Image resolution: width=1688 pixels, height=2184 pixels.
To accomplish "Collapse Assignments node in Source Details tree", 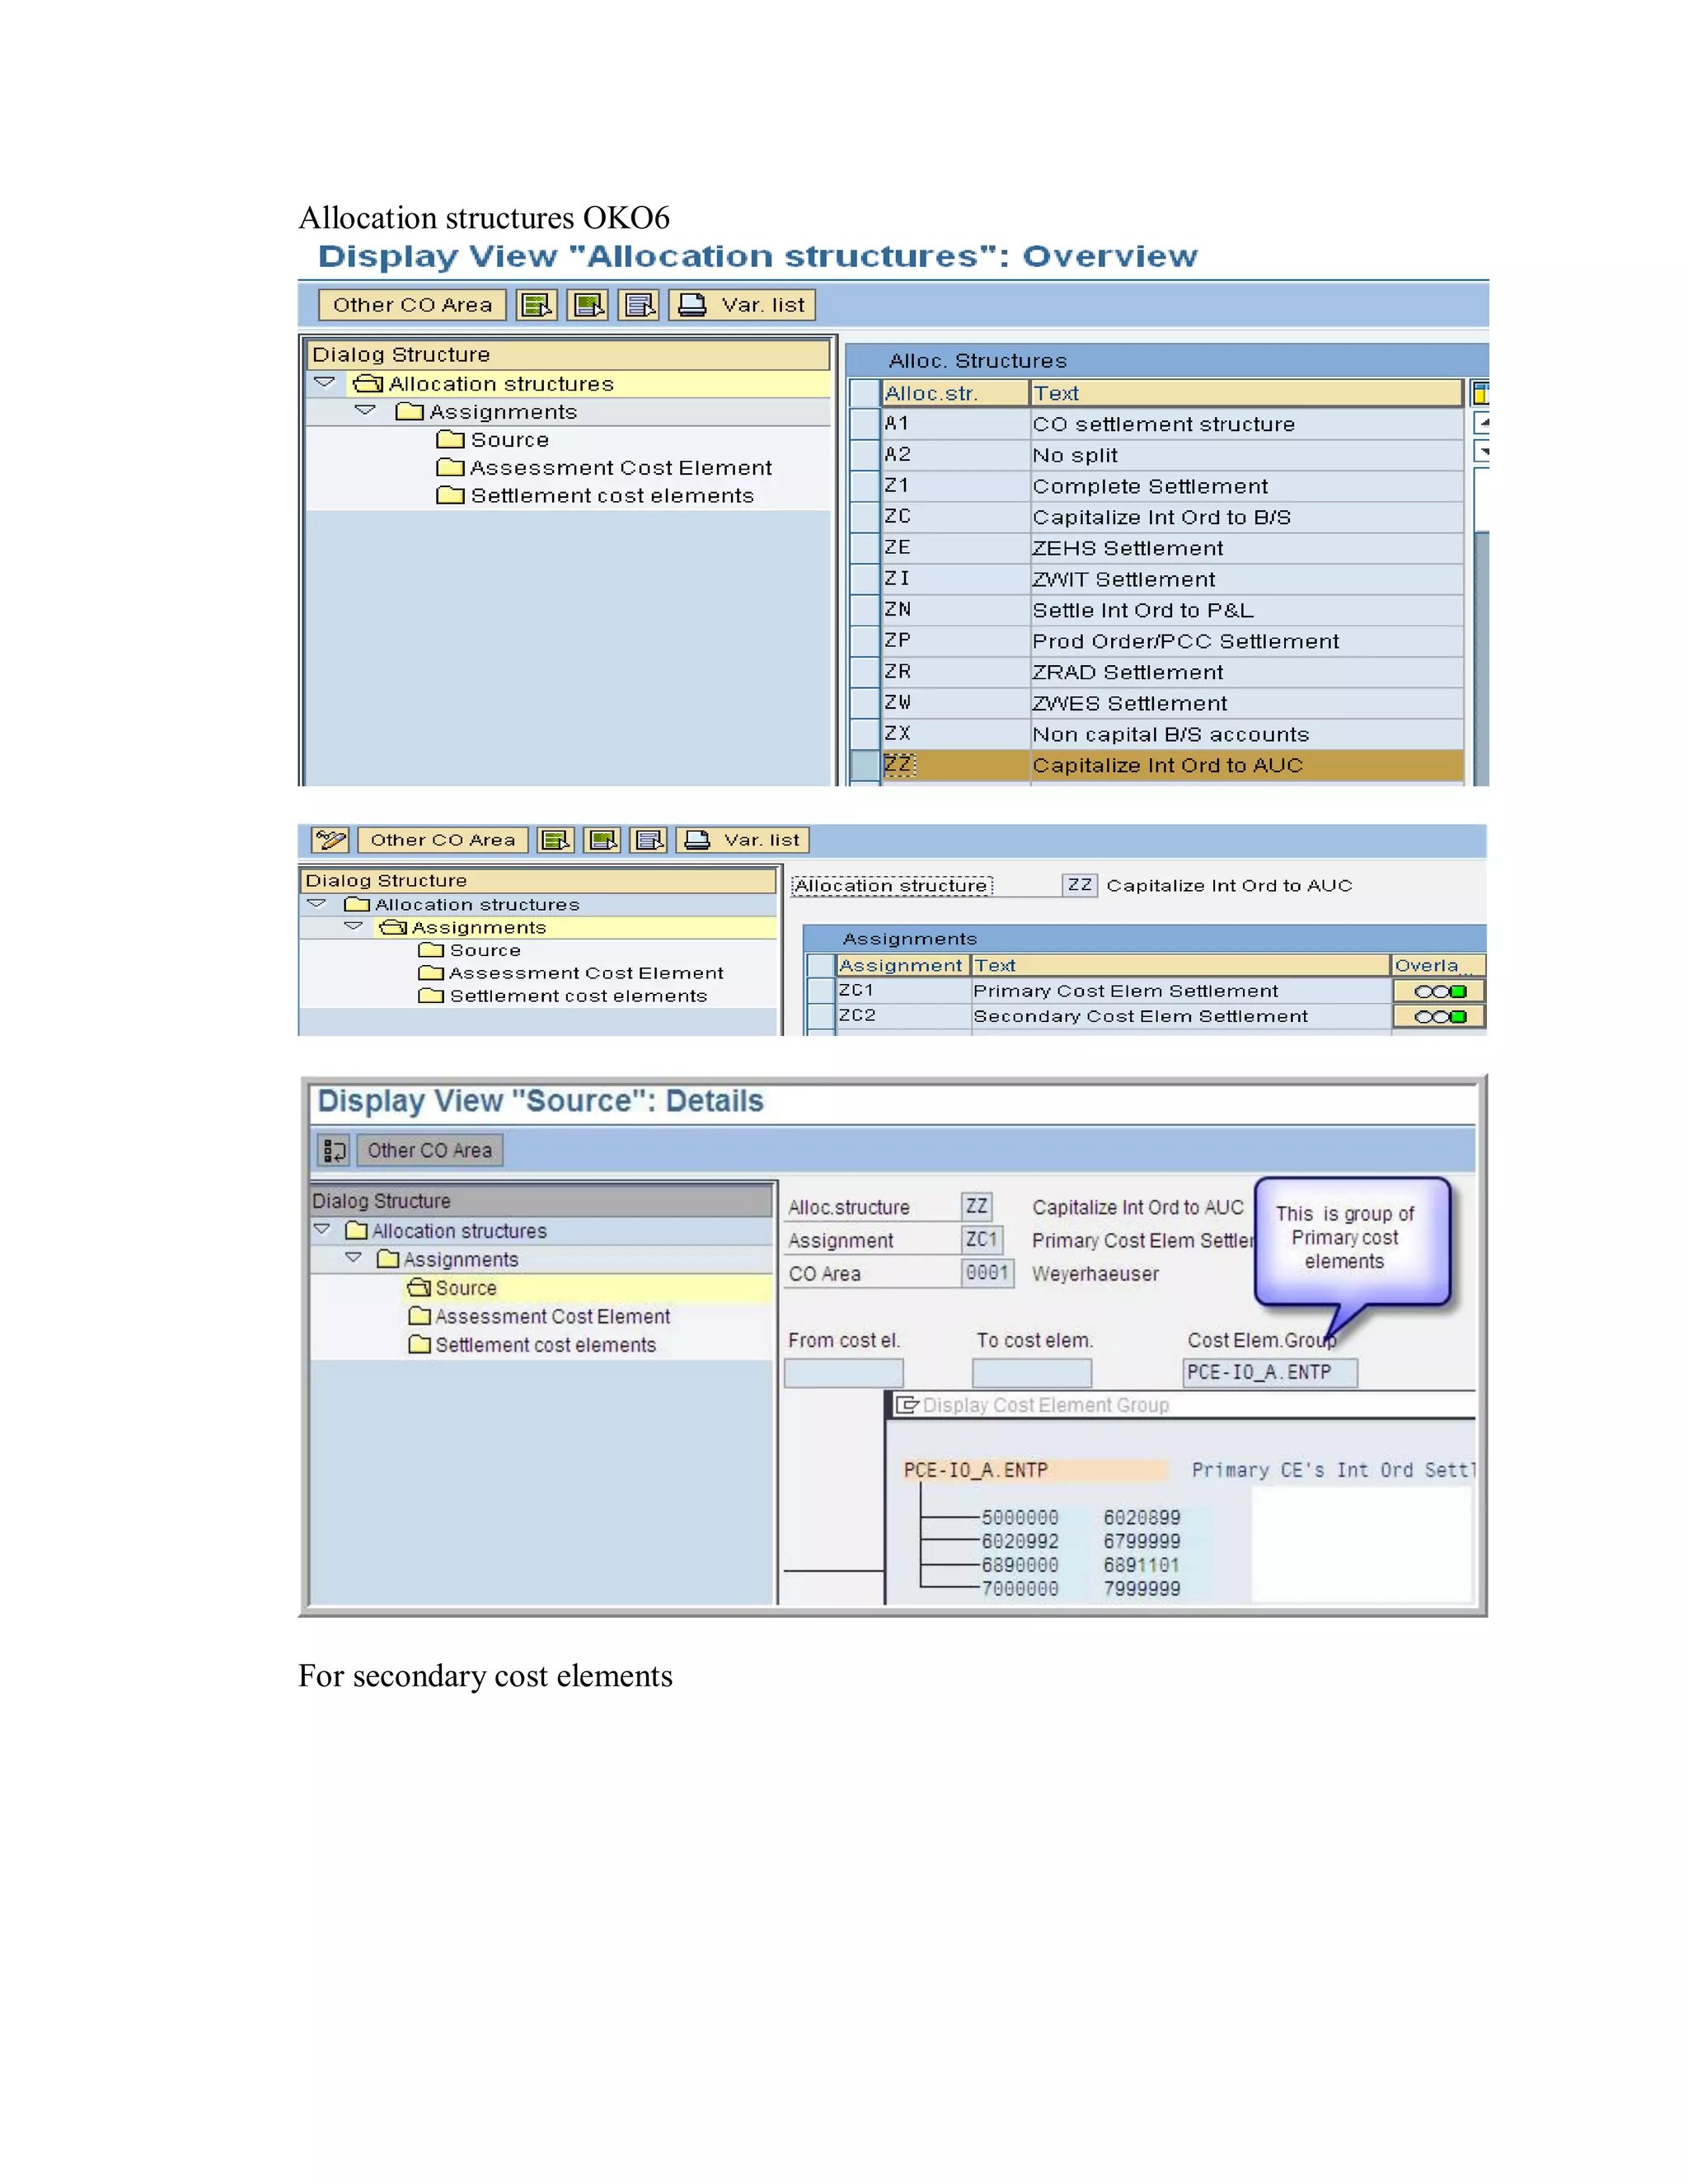I will pos(353,1258).
